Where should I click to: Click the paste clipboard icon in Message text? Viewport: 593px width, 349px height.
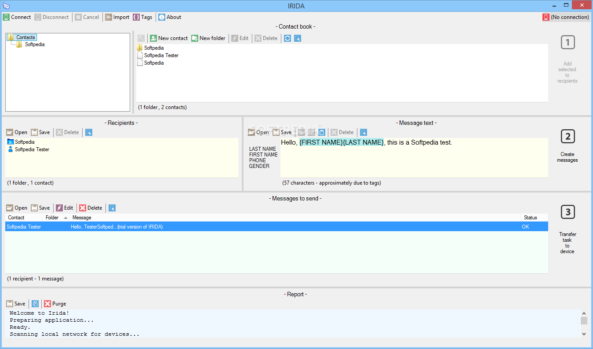point(322,132)
